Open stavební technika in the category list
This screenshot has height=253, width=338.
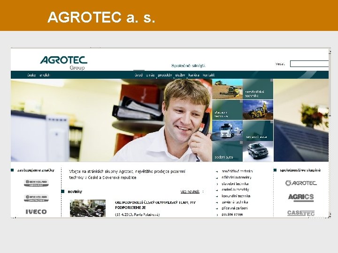point(235,184)
